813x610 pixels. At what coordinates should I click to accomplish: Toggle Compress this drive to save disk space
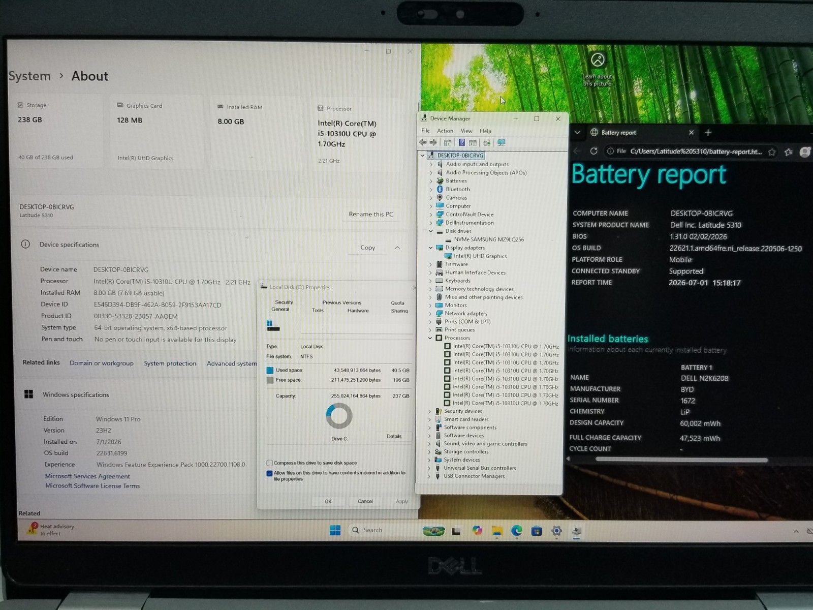click(270, 463)
